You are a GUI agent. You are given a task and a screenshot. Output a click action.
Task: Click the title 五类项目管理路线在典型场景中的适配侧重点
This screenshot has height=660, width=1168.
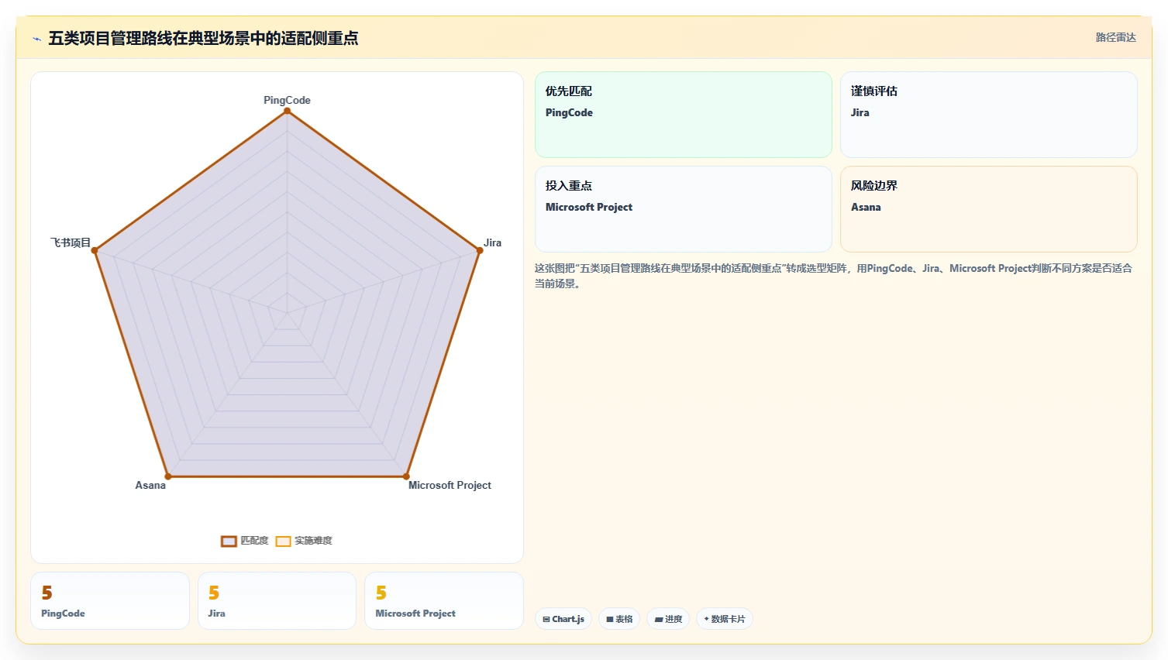pos(203,38)
